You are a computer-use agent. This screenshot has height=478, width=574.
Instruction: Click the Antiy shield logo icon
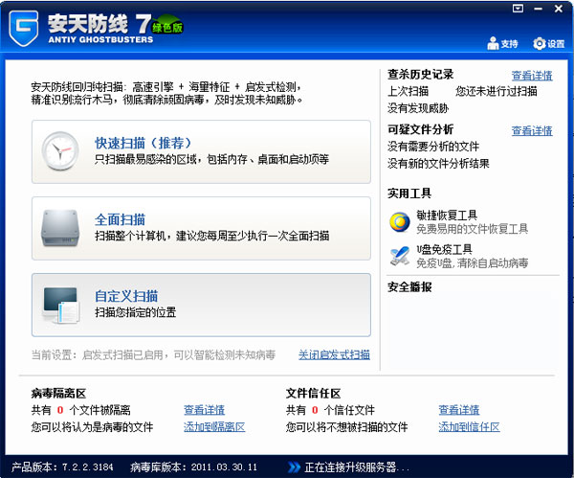24,28
